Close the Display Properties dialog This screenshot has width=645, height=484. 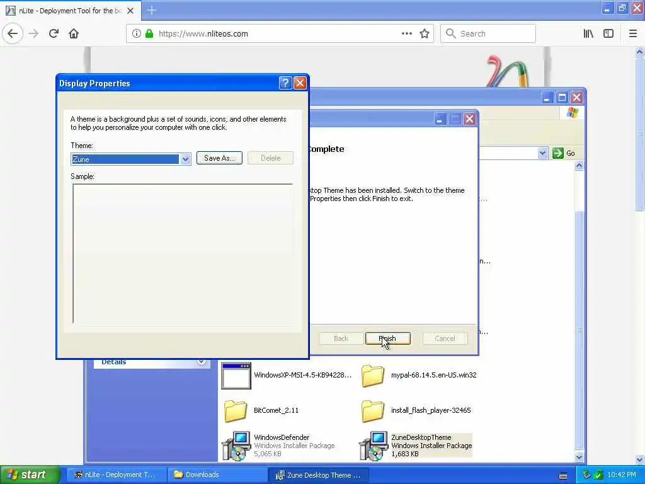coord(300,83)
